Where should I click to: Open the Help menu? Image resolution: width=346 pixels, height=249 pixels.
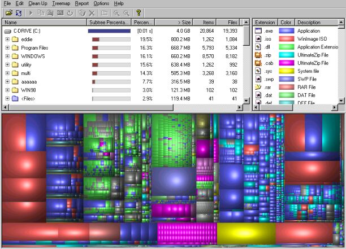coord(119,3)
